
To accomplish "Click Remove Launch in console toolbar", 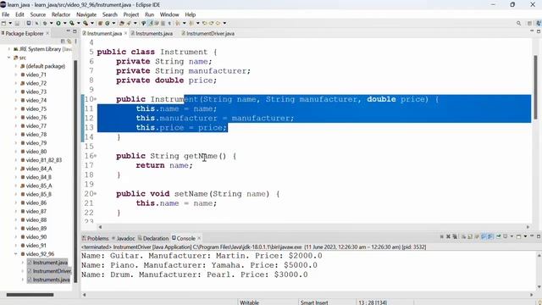I will (448, 236).
